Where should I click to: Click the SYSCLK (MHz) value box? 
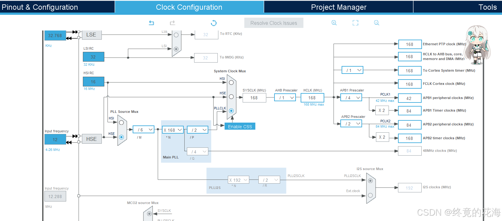click(254, 98)
